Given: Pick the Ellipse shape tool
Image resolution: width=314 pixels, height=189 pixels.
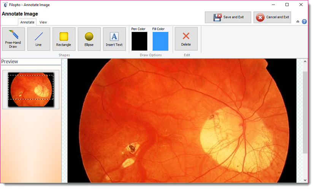Looking at the screenshot, I should 89,39.
